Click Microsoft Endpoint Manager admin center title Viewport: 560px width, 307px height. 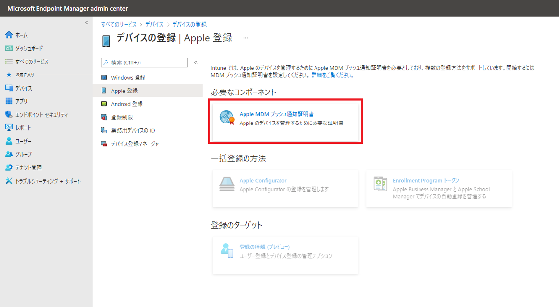pos(68,8)
